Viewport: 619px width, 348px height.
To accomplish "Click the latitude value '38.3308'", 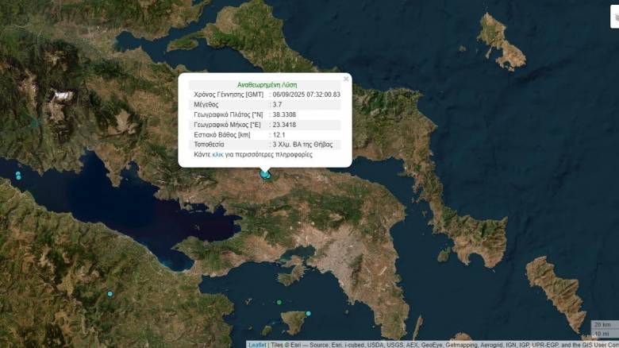I will [x=284, y=114].
